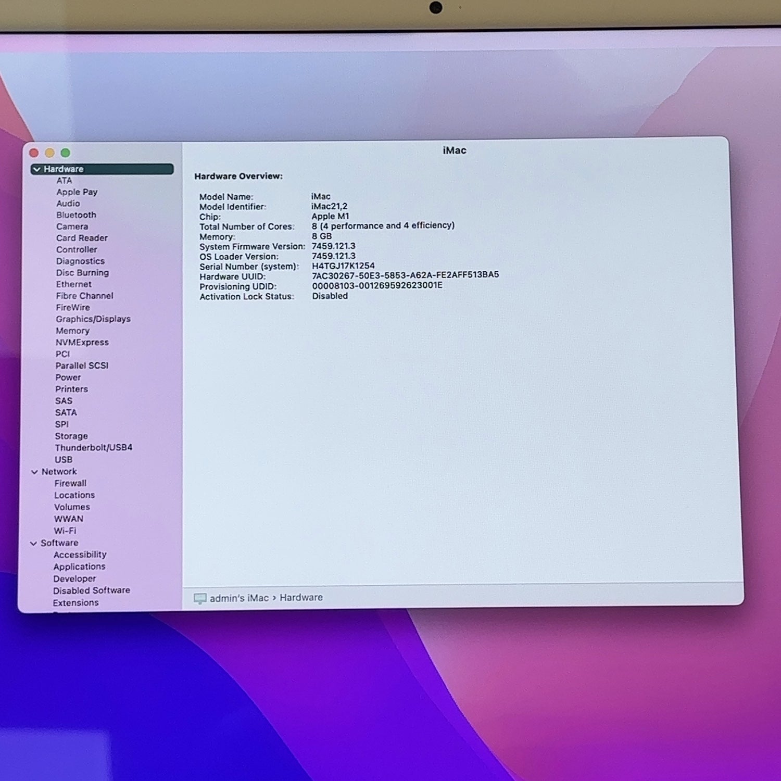This screenshot has height=781, width=781.
Task: Select the model identifier iMac21,2
Action: click(330, 207)
